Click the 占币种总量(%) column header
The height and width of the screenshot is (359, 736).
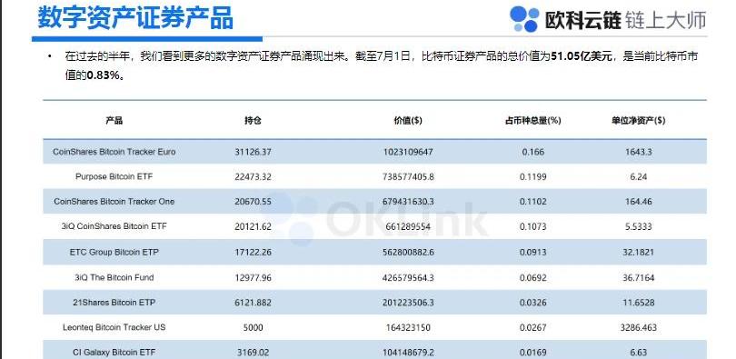[x=532, y=120]
